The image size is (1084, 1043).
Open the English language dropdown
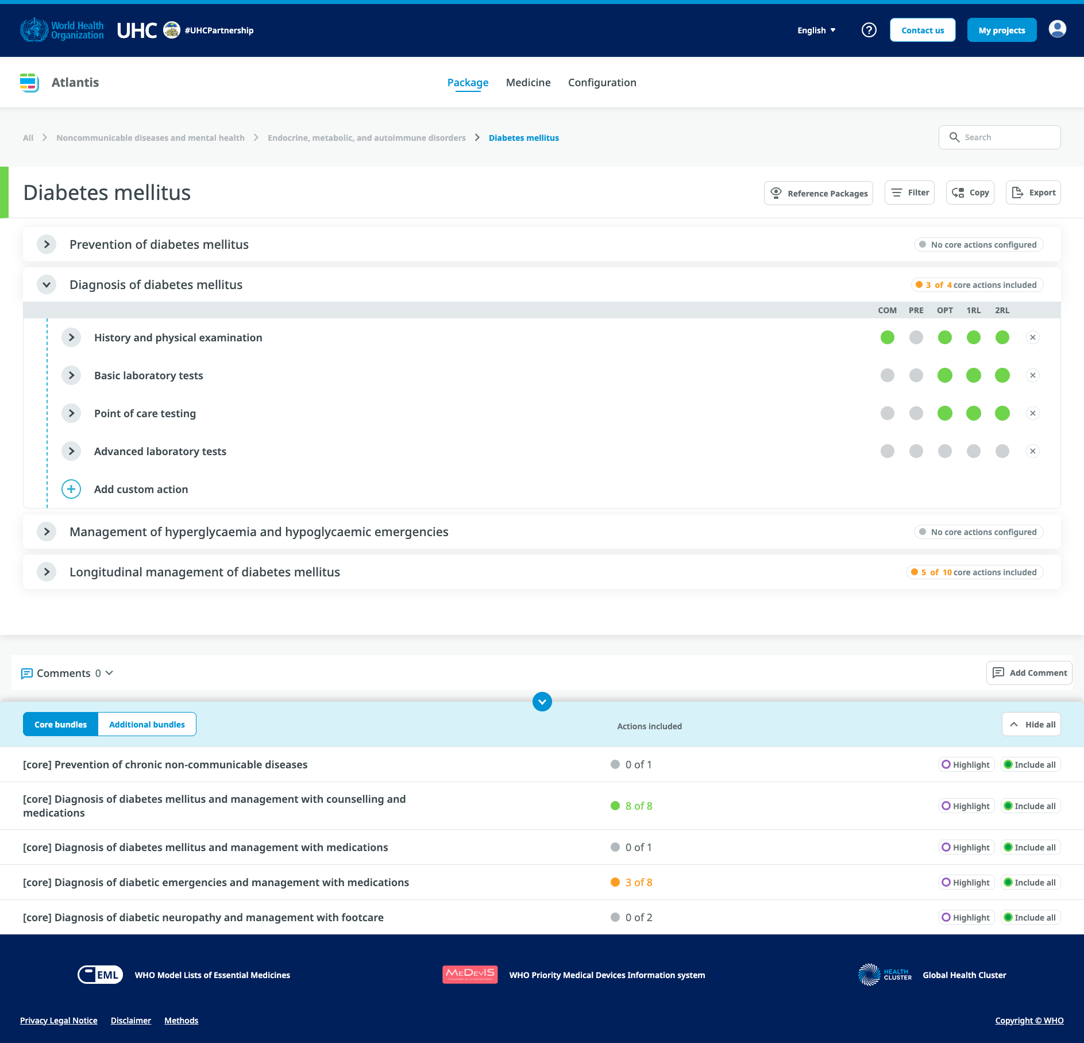(816, 30)
